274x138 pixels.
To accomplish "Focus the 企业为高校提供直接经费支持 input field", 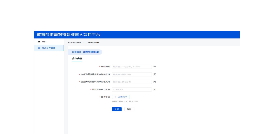I will pyautogui.click(x=132, y=74).
